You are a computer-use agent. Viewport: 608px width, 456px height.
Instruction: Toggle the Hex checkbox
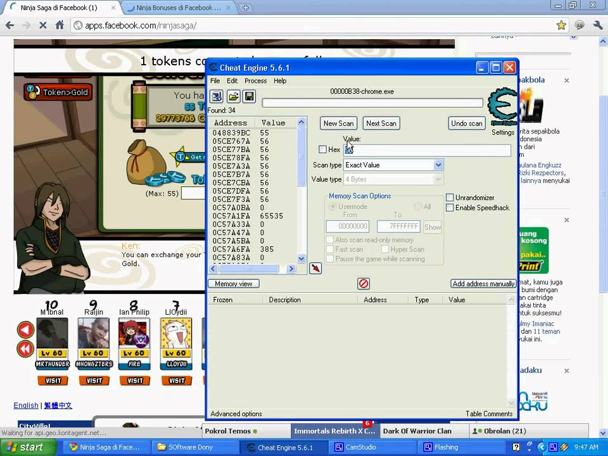[322, 149]
